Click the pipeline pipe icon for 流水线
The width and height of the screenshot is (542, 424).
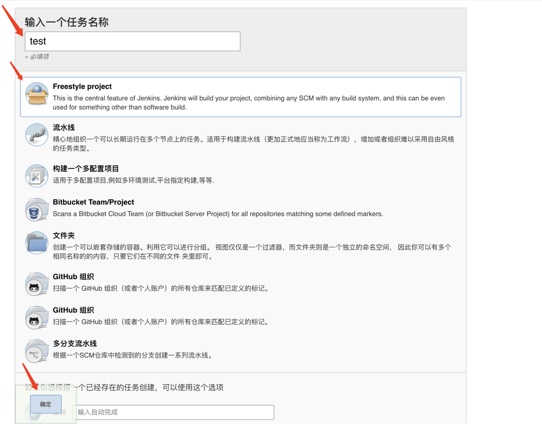tap(37, 135)
